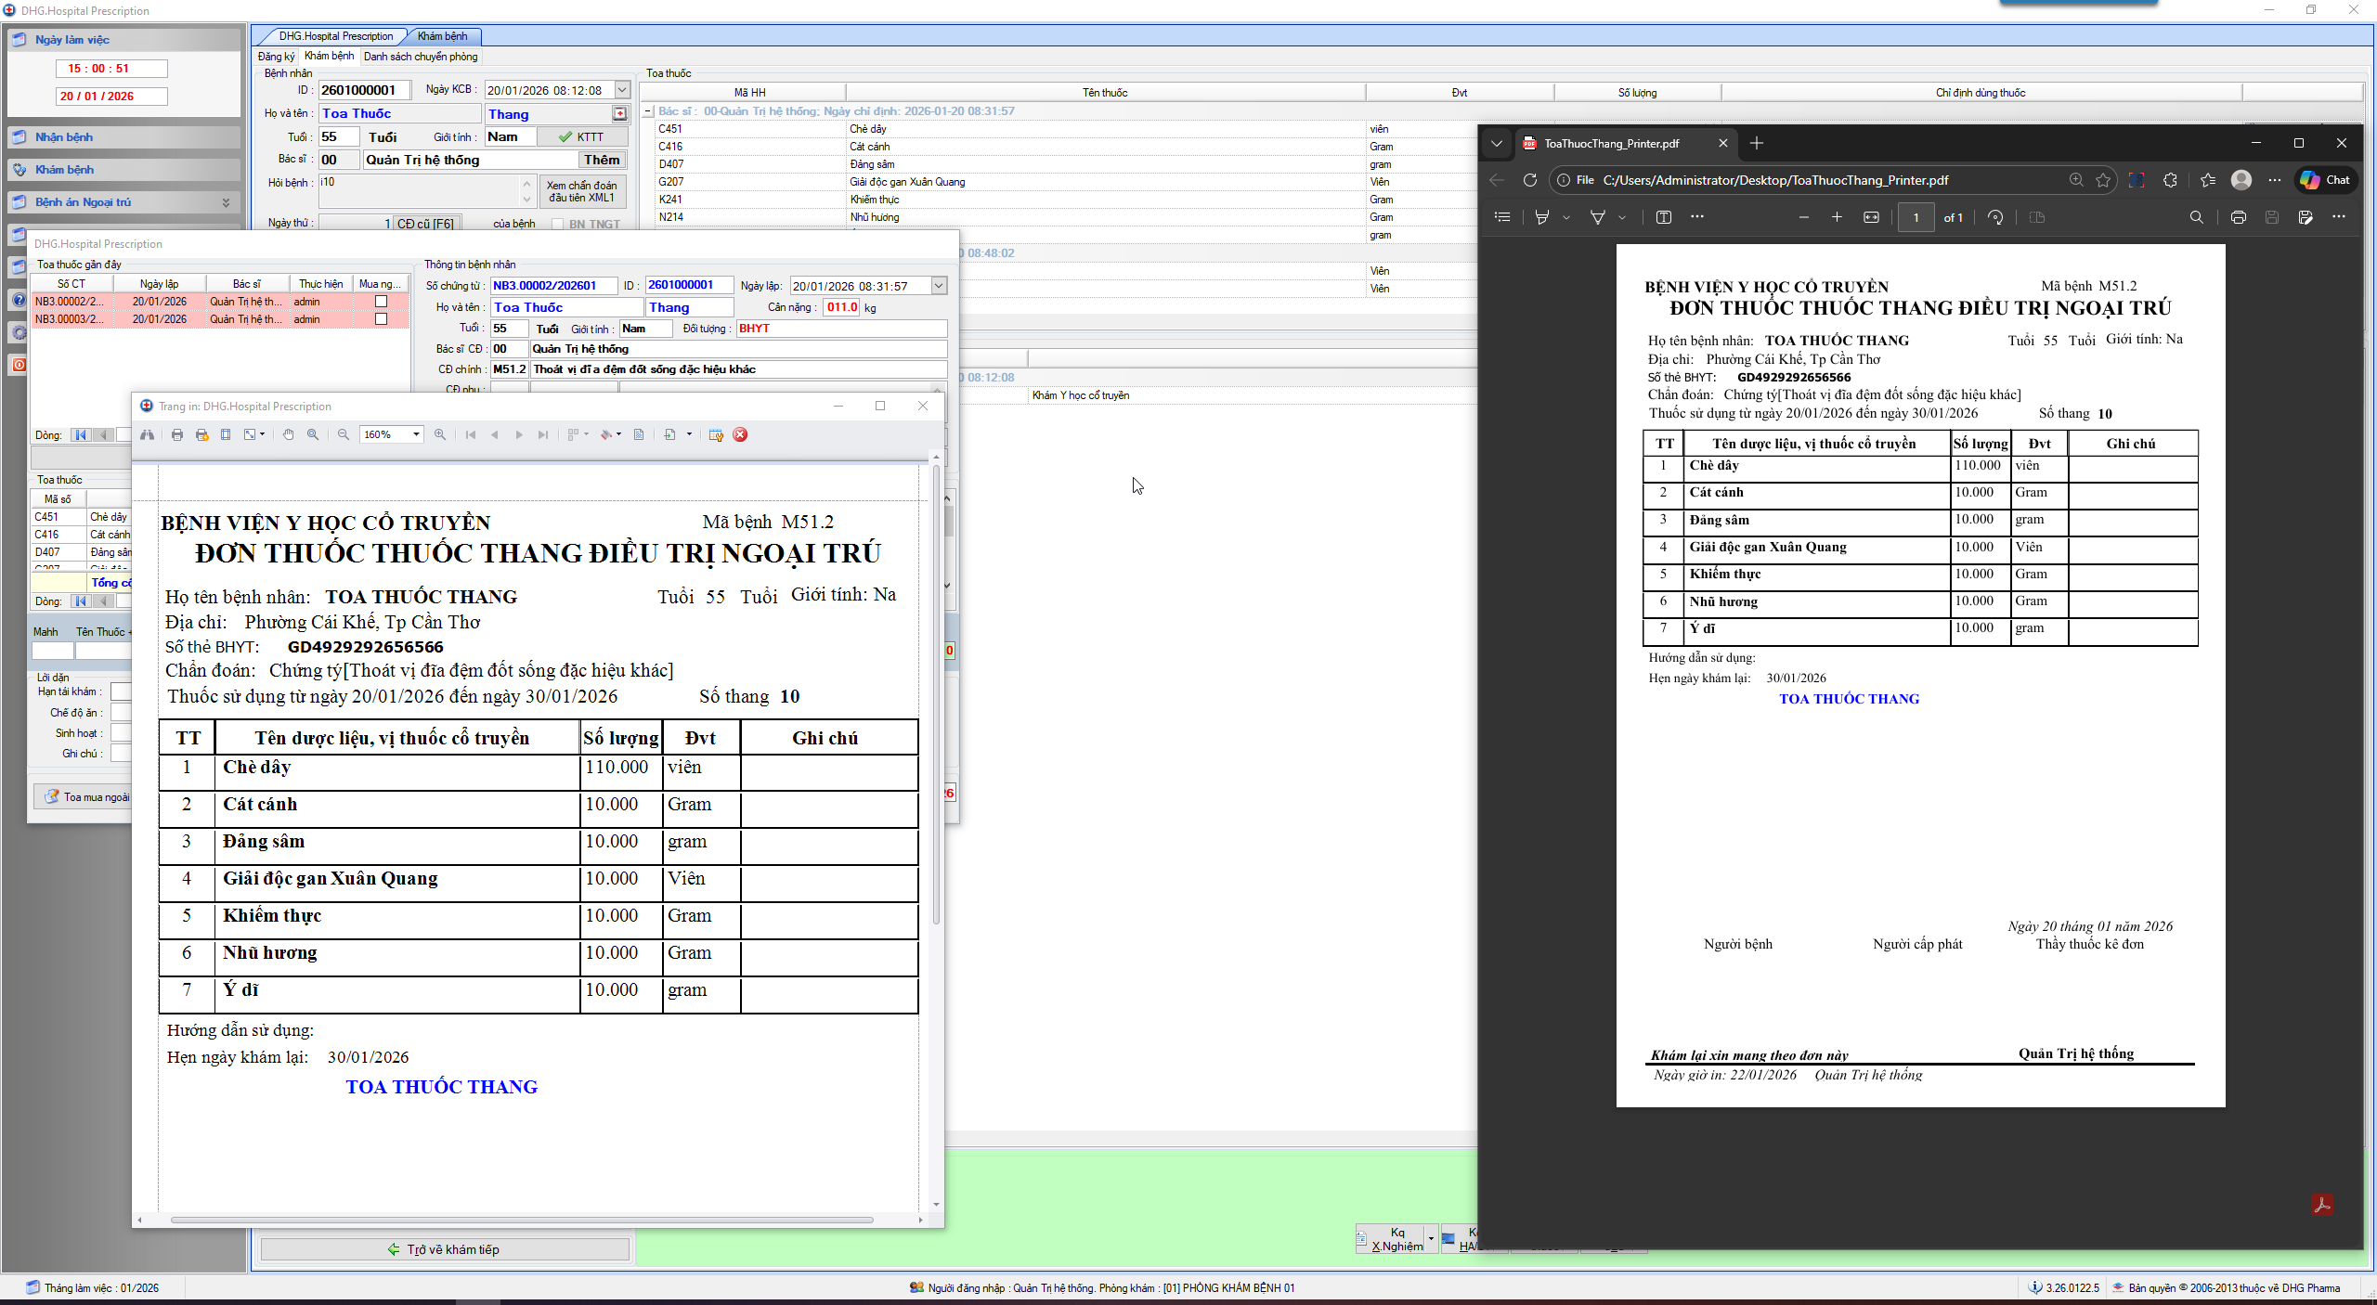Switch to Danh sách chuyển phòng tab

click(x=421, y=57)
